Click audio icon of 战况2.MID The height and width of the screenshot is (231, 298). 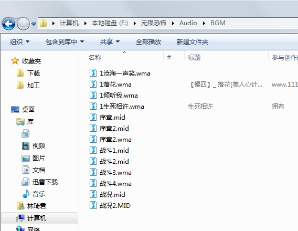pos(93,205)
